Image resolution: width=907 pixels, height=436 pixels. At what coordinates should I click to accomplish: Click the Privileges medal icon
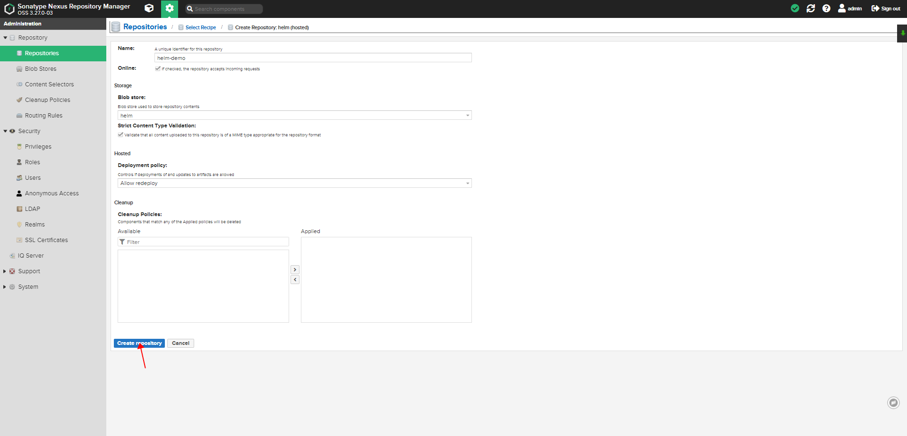click(x=19, y=147)
